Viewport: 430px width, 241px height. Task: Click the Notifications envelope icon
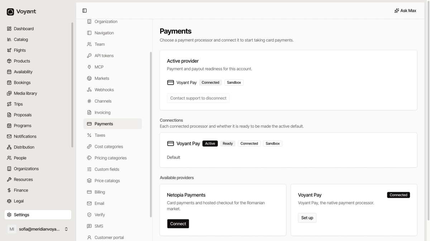(x=9, y=136)
